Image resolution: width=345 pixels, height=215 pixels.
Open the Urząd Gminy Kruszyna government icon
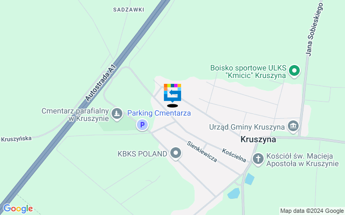click(x=293, y=127)
